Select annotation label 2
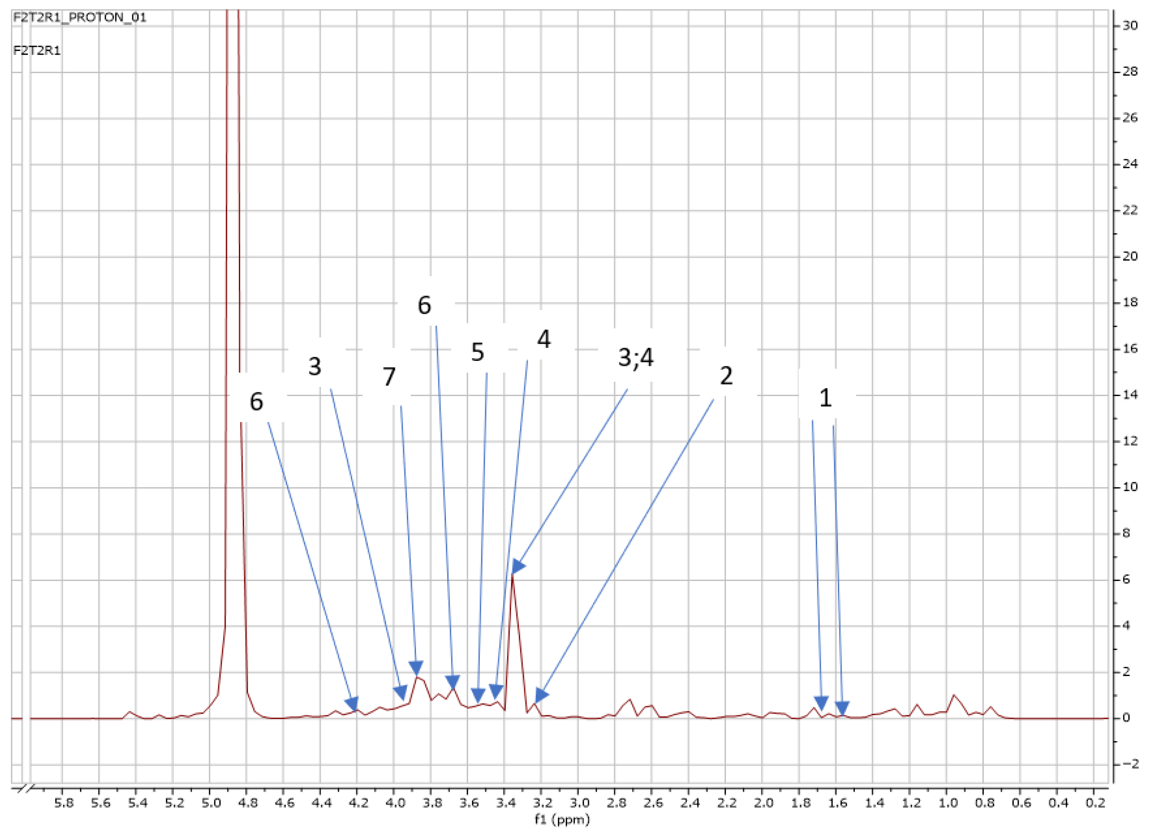This screenshot has height=834, width=1151. 726,376
